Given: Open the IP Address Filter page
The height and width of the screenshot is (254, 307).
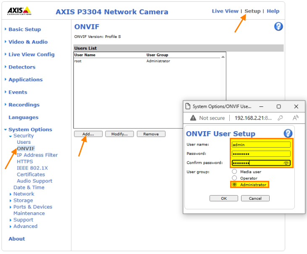Looking at the screenshot, I should [x=37, y=155].
